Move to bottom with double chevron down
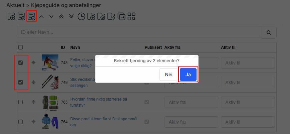The height and width of the screenshot is (134, 290). tap(71, 16)
